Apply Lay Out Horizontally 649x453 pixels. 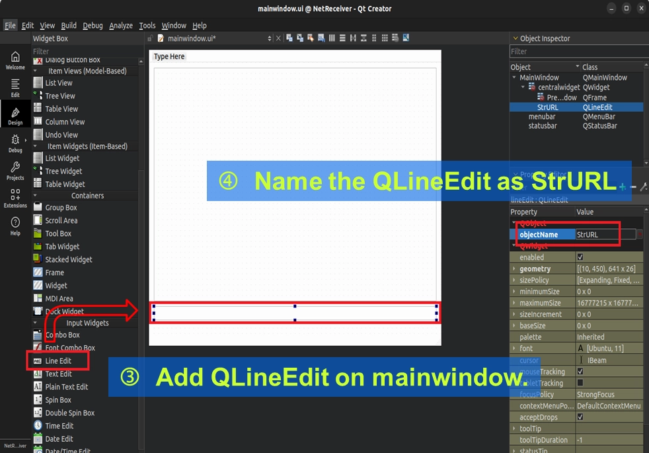tap(332, 38)
